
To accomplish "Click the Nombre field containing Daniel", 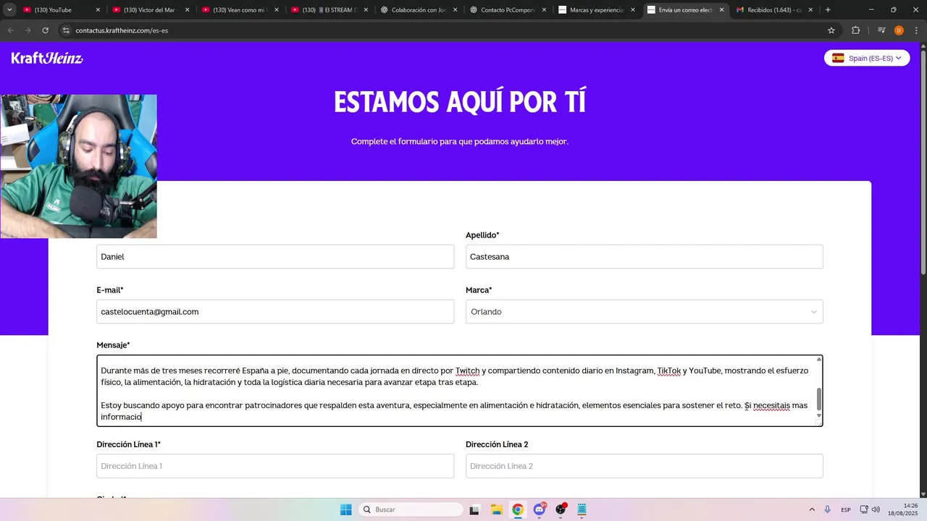I will pyautogui.click(x=275, y=257).
